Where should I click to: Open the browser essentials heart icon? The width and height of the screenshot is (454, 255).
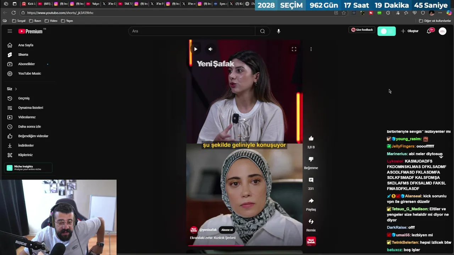[x=414, y=13]
